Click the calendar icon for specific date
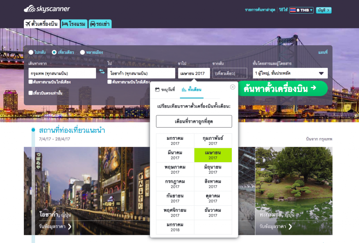The height and width of the screenshot is (243, 359). (157, 90)
